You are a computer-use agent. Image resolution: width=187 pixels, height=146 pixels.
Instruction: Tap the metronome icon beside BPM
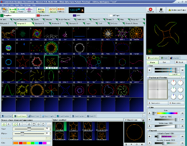pyautogui.click(x=82, y=10)
